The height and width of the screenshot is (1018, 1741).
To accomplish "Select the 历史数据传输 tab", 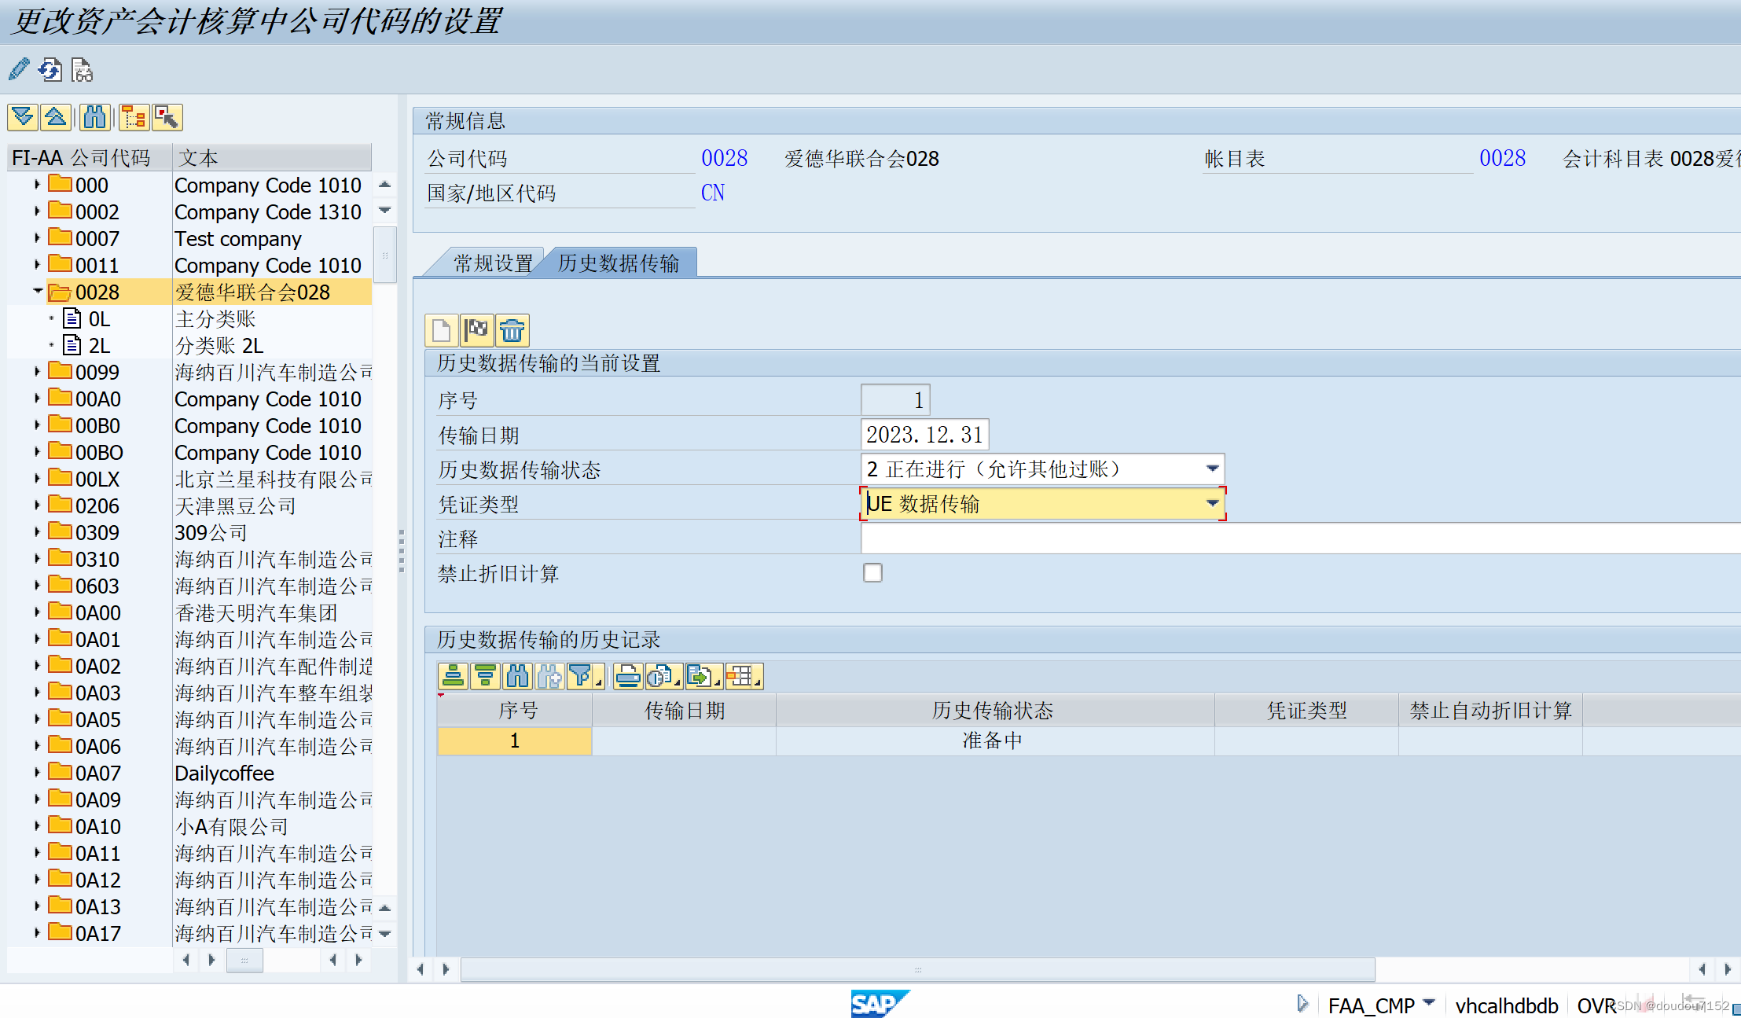I will pyautogui.click(x=619, y=263).
